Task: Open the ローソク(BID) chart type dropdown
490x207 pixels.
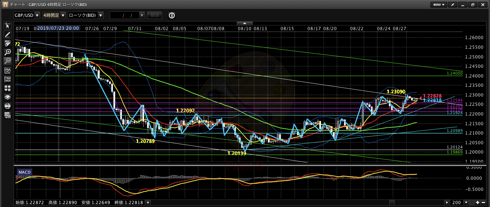Action: tap(85, 15)
